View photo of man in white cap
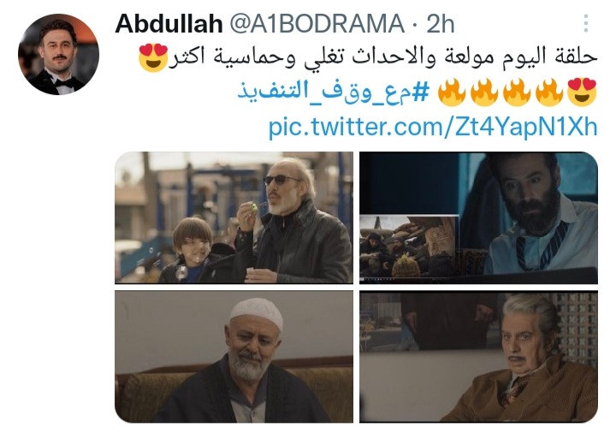The width and height of the screenshot is (616, 434). point(234,357)
